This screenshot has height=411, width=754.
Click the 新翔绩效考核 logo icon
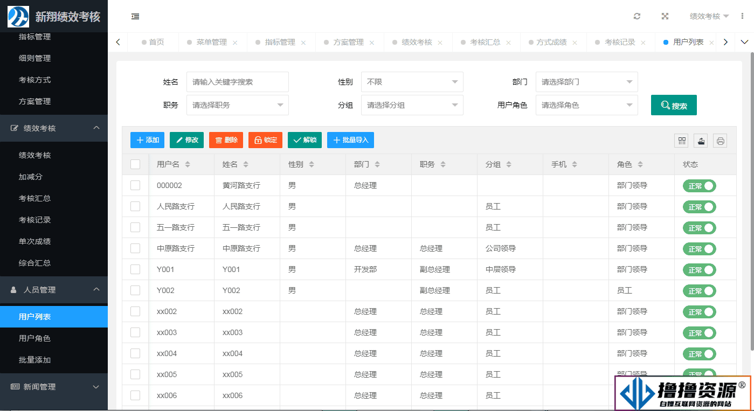(x=18, y=16)
